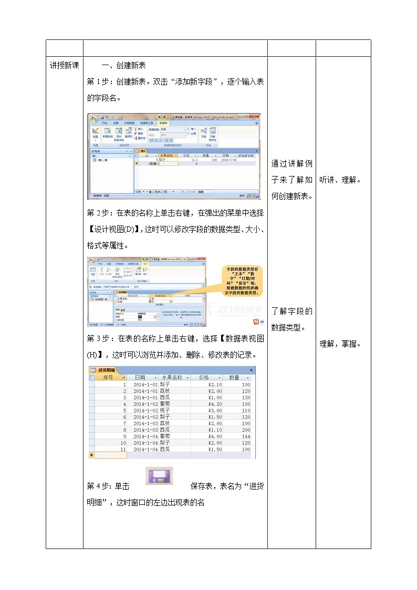Click the 主键 primary key icon in second screenshot
The width and height of the screenshot is (417, 590).
tap(101, 270)
